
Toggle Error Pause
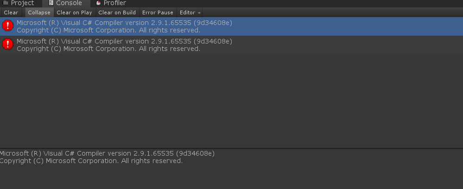coord(158,13)
